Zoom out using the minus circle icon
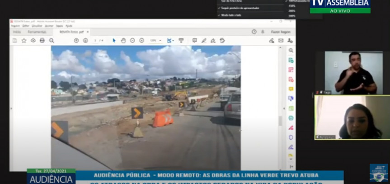Viewport: 390px width, 184px height. tap(132, 41)
